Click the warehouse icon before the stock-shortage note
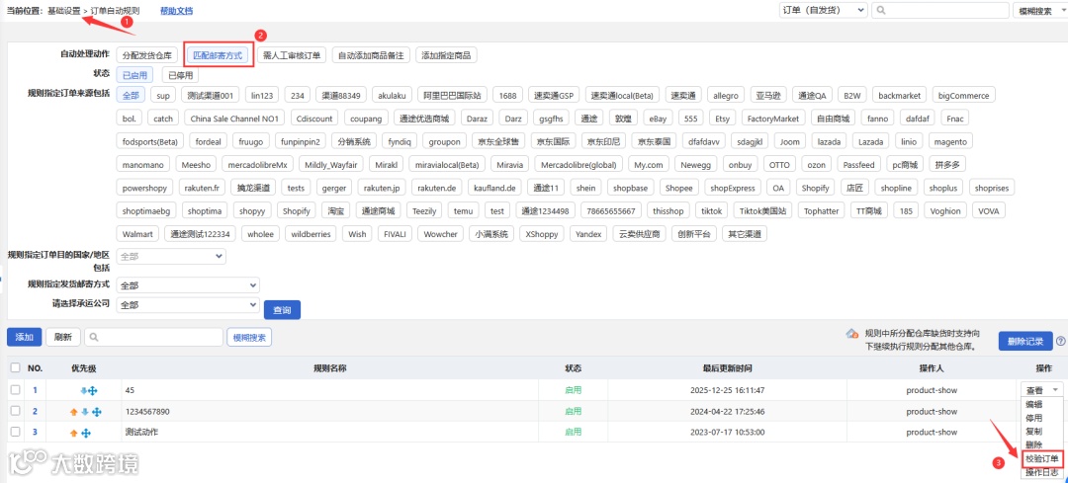The height and width of the screenshot is (483, 1068). pos(851,333)
